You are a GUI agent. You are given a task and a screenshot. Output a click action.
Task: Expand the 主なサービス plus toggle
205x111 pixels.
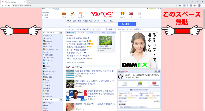coord(43,32)
